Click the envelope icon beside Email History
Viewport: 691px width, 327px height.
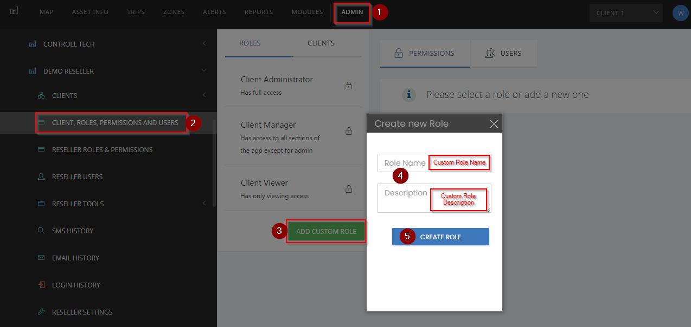[41, 258]
